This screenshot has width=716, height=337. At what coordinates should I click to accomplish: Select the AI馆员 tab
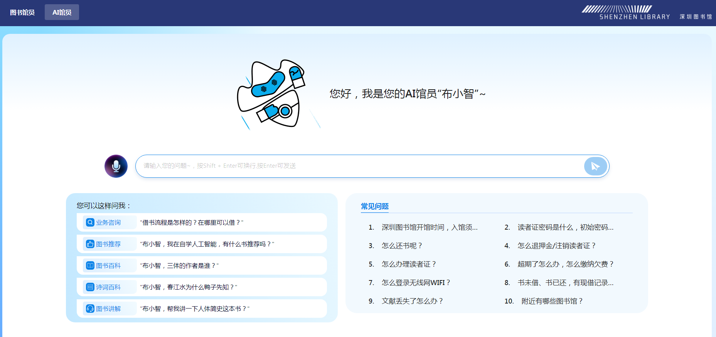click(62, 12)
